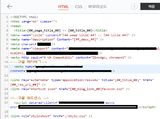This screenshot has width=160, height=119.
Task: Select line number 18 in gutter
Action: click(x=6, y=112)
